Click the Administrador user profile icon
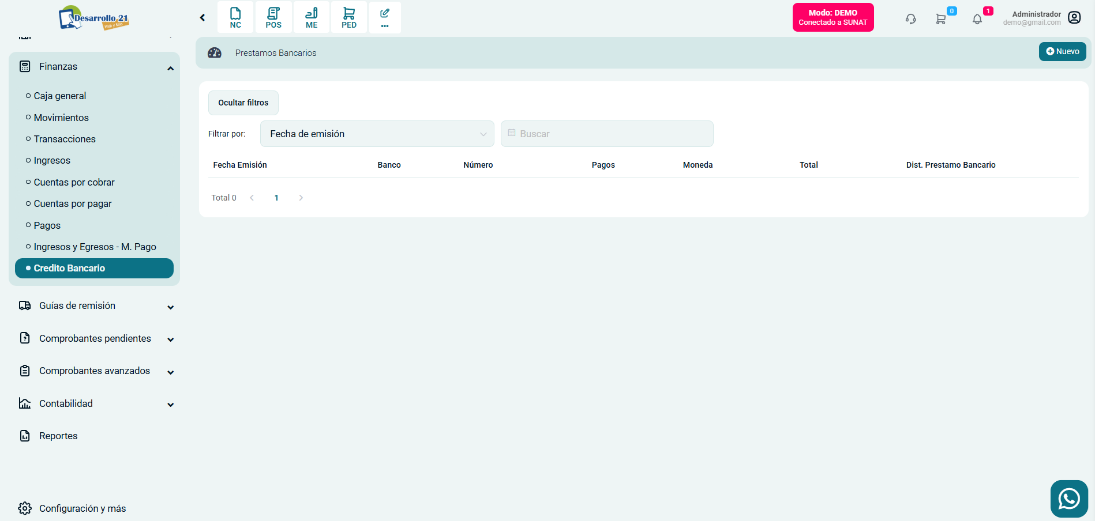1095x521 pixels. click(x=1074, y=17)
